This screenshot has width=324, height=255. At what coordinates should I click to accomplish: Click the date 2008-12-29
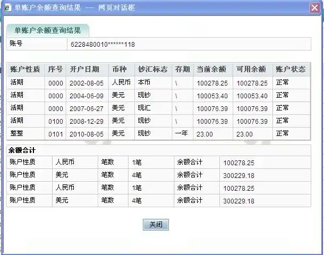point(87,122)
